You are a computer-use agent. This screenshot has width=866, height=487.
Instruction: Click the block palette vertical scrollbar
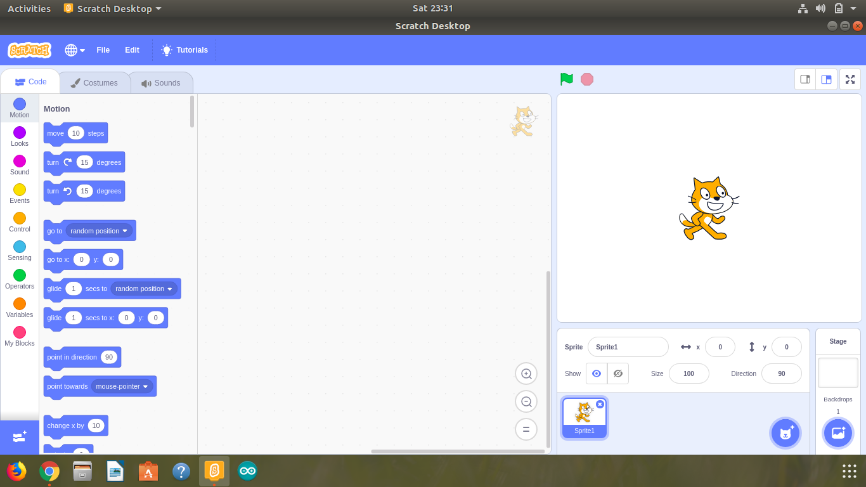click(x=192, y=111)
